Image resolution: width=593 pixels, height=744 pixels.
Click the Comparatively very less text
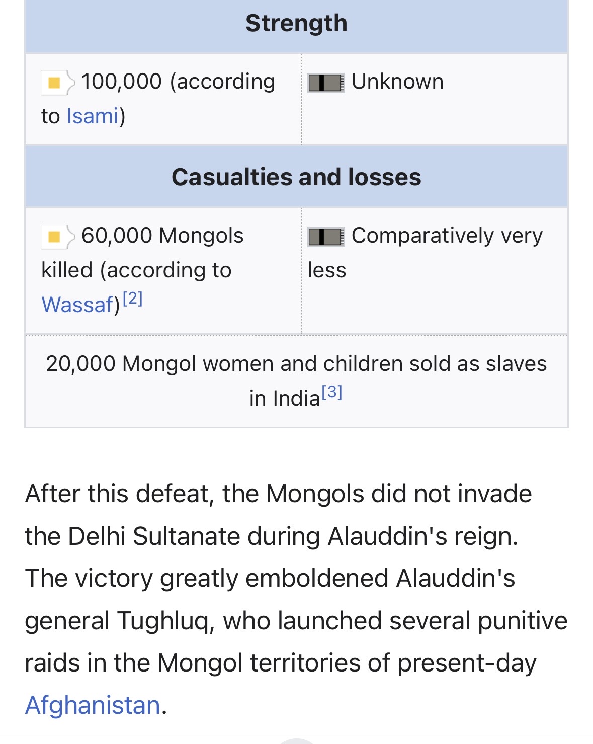(426, 253)
